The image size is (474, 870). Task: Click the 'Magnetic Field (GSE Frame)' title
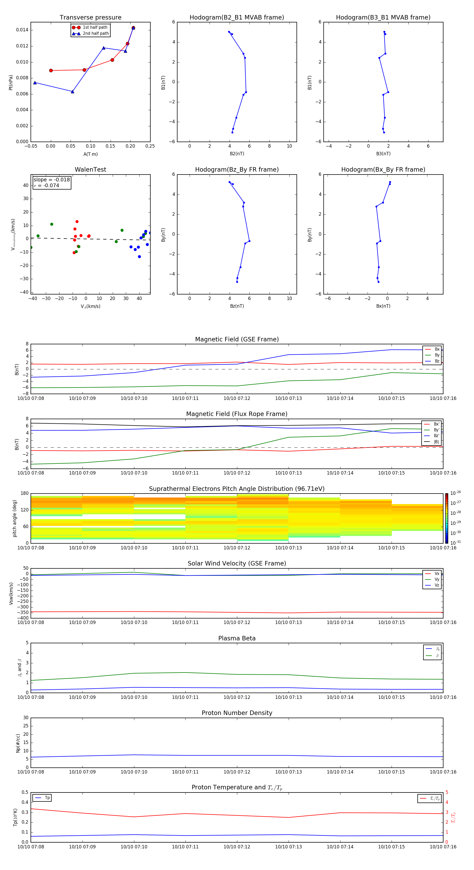coord(237,339)
